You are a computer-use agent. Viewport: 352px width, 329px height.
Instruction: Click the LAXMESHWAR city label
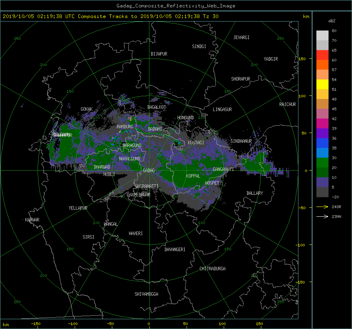click(138, 195)
